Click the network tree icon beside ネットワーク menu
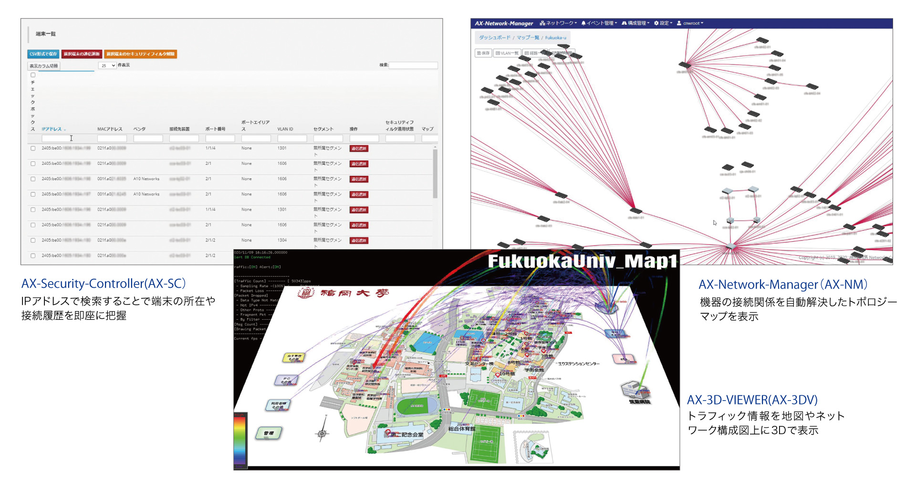This screenshot has height=484, width=916. click(x=542, y=23)
